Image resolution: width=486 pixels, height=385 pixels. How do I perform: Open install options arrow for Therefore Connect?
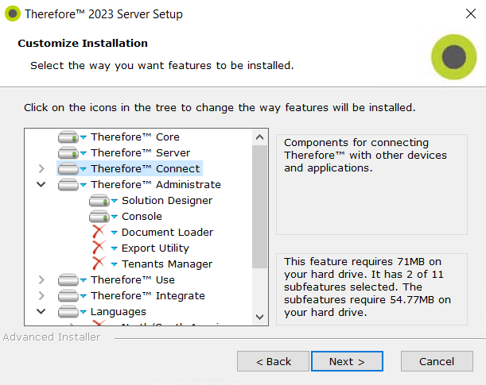tap(83, 169)
